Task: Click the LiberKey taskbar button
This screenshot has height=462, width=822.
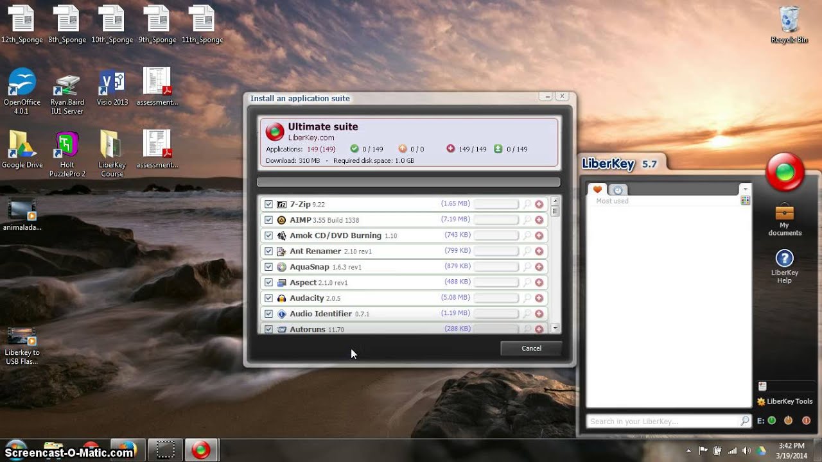Action: coord(202,450)
